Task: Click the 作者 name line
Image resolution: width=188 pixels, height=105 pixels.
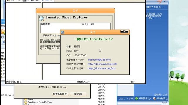Action: tap(73, 47)
